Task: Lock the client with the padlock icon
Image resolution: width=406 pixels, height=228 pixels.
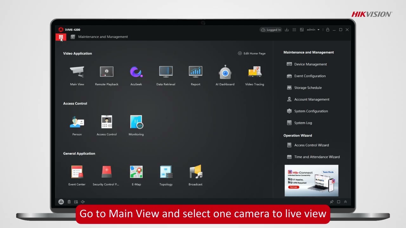Action: click(x=328, y=30)
